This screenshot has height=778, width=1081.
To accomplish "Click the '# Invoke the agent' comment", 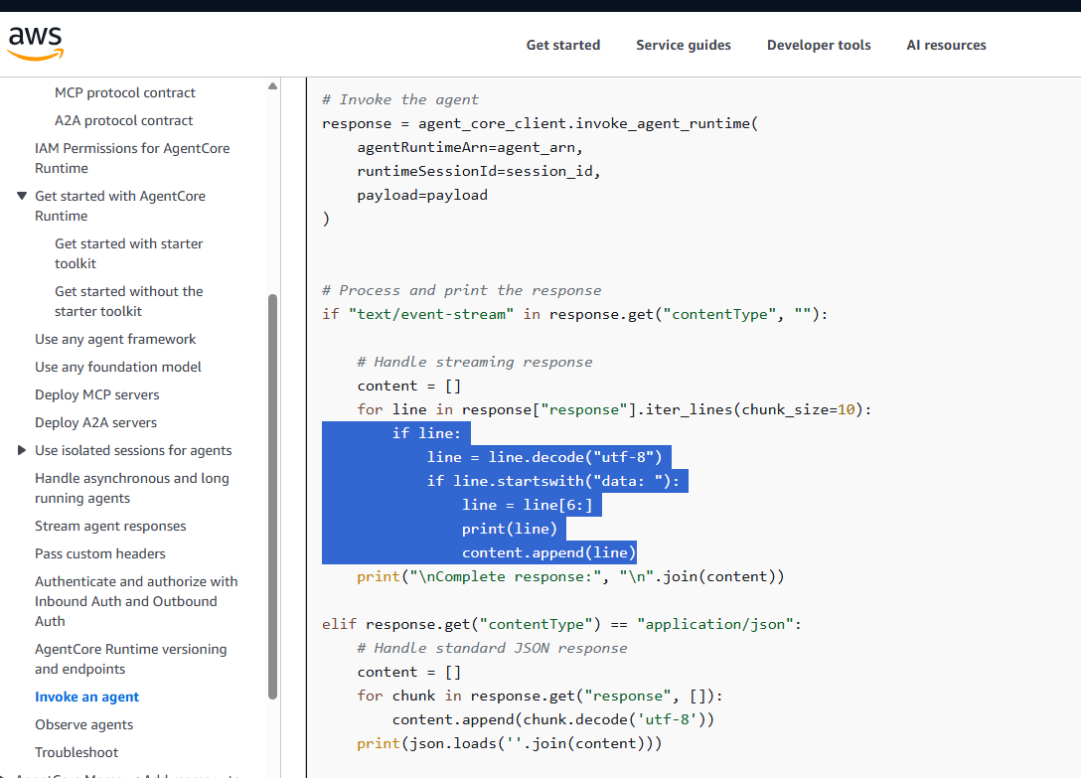I will (x=399, y=99).
